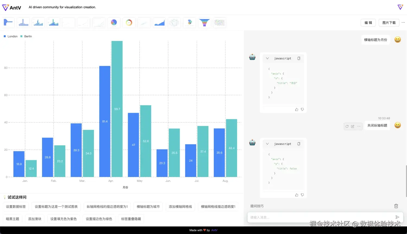This screenshot has width=407, height=234.
Task: Select the 横轴网格线描边透明度1 suggestion
Action: pyautogui.click(x=218, y=207)
